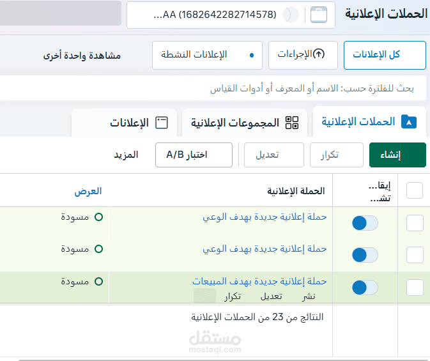The image size is (430, 361).
Task: Click the النتائج من 23 results text
Action: 257,317
